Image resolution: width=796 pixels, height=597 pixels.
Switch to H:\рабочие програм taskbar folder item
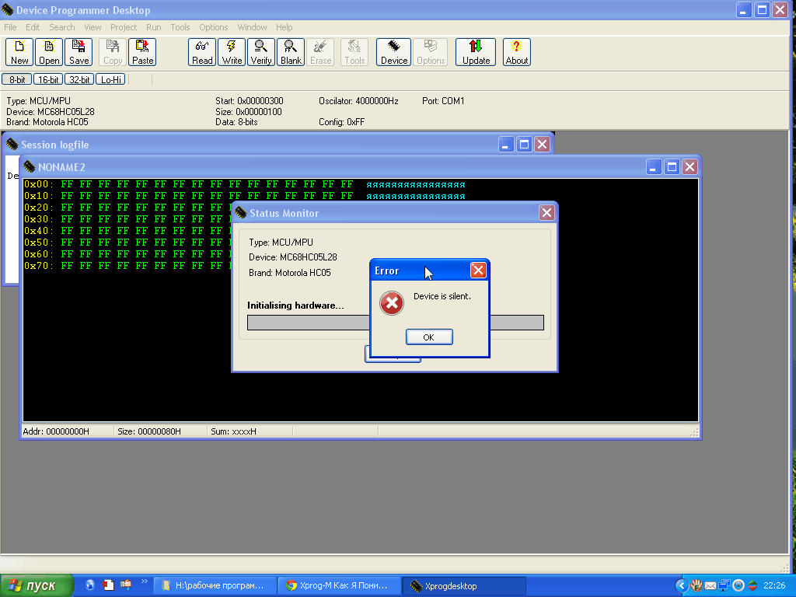pyautogui.click(x=215, y=586)
